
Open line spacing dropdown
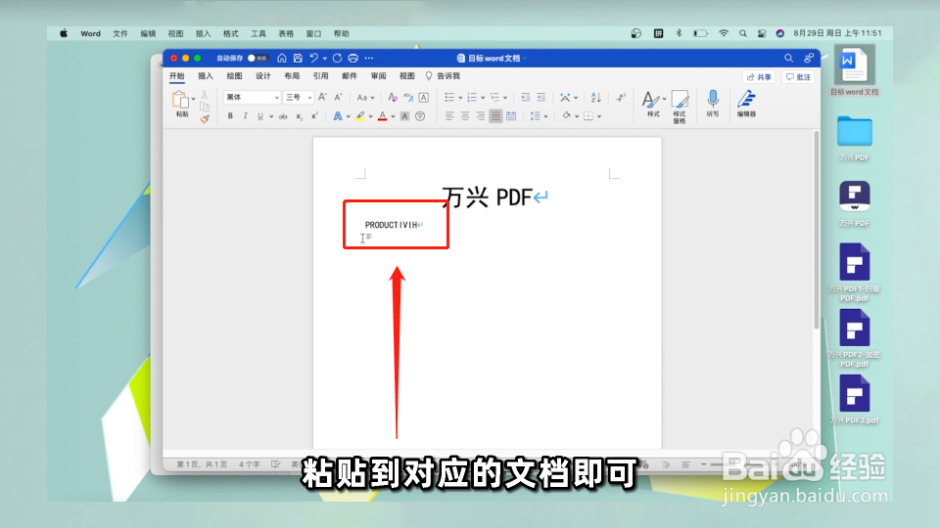click(539, 116)
